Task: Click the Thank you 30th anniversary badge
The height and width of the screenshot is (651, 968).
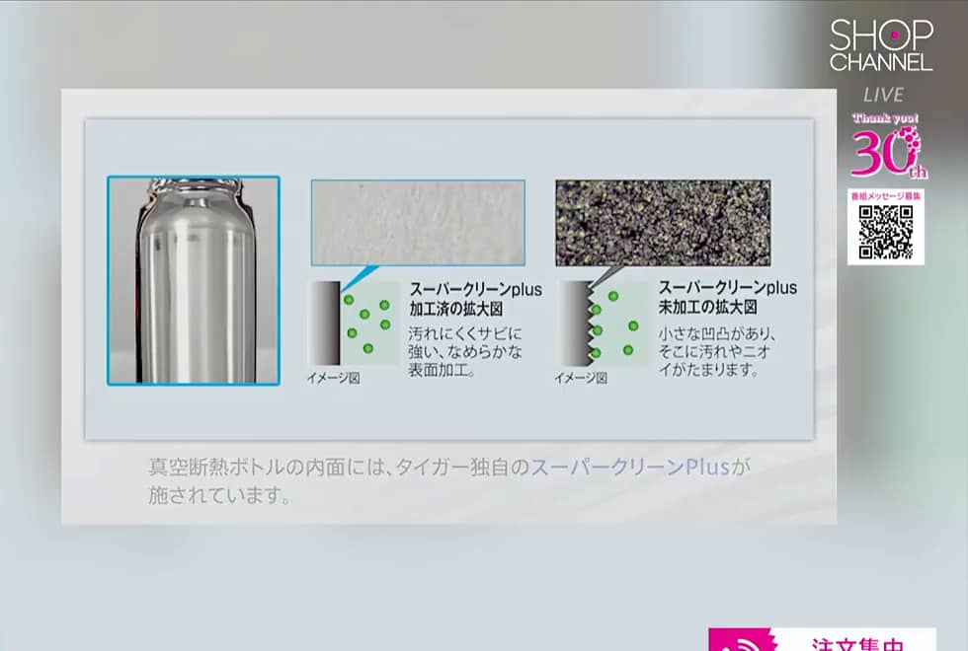Action: pyautogui.click(x=887, y=147)
